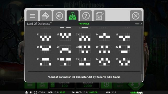Click payline 22 diagram
The height and width of the screenshot is (94, 168).
[65, 62]
